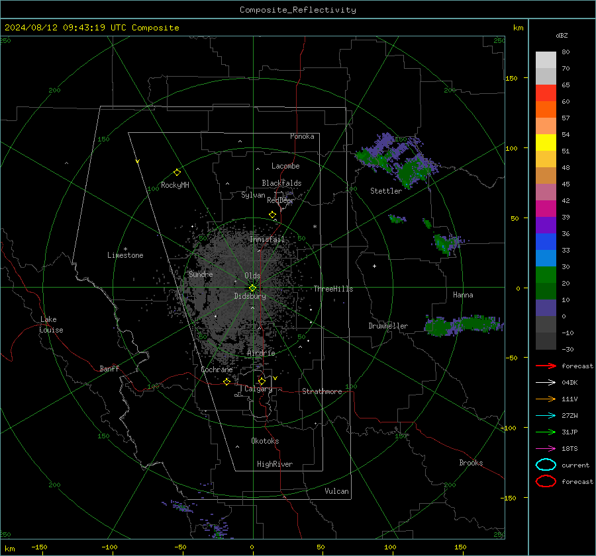This screenshot has width=596, height=556.
Task: Click the Stettler city label
Action: coord(386,191)
